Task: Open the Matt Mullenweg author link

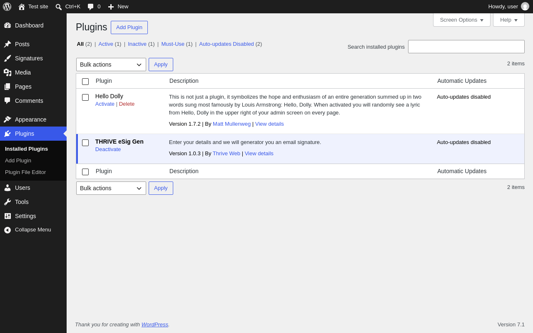Action: (x=232, y=124)
